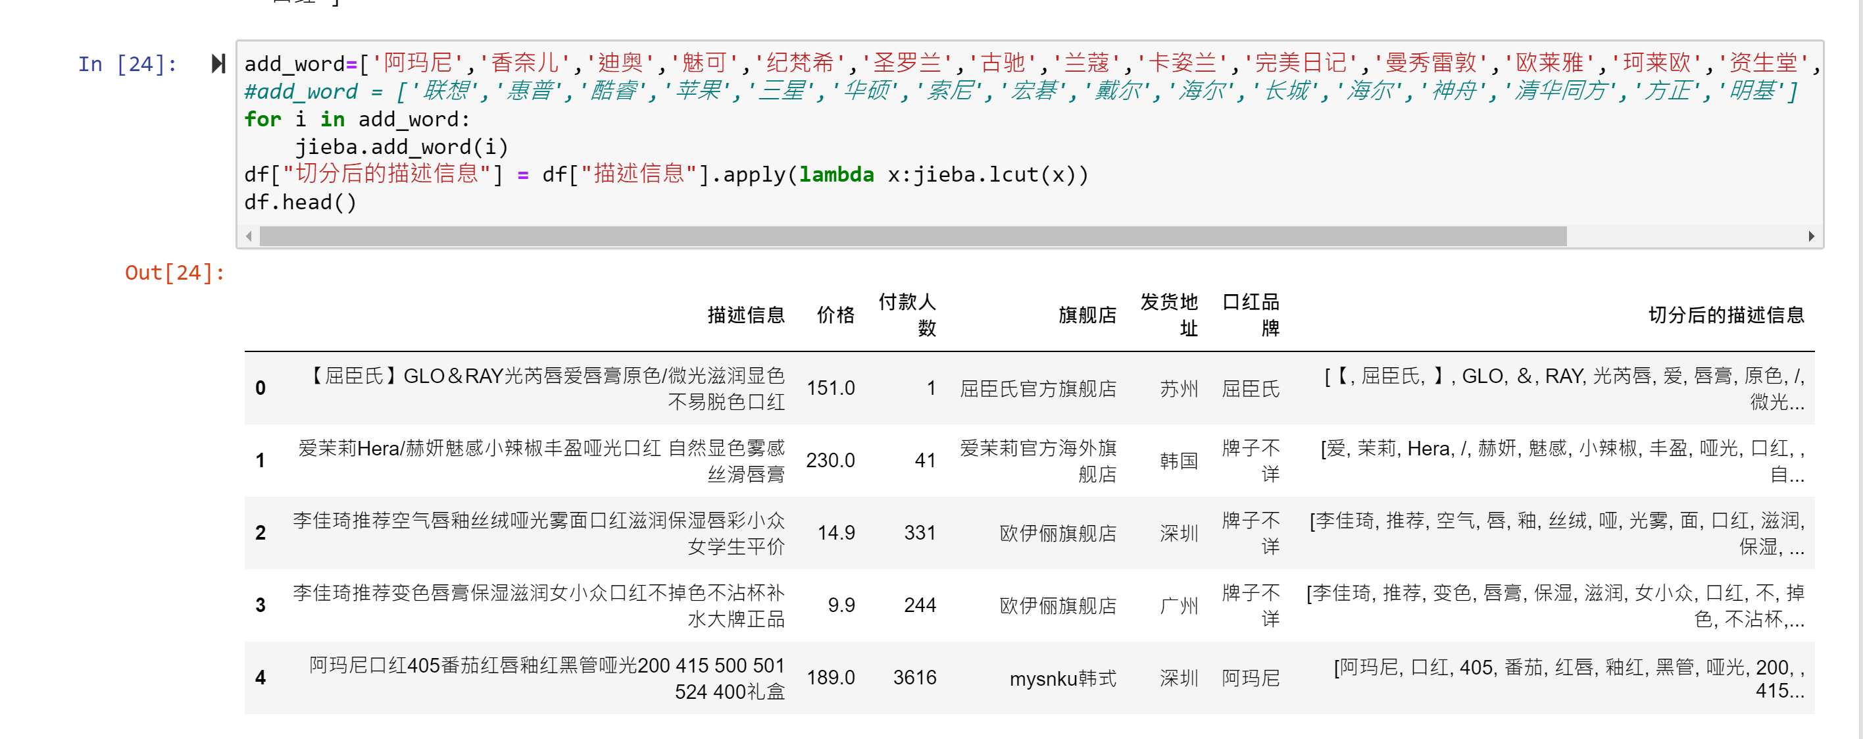Select row index 0 in the table

261,388
